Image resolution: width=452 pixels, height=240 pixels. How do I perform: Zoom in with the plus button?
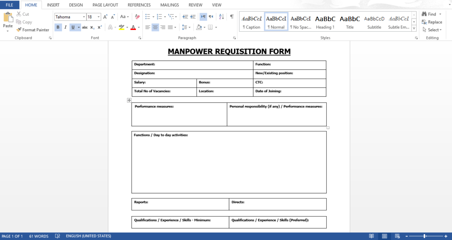pyautogui.click(x=446, y=236)
